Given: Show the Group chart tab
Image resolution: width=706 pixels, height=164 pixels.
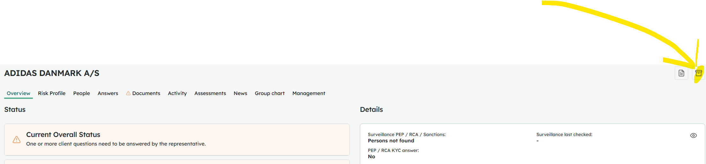Looking at the screenshot, I should pyautogui.click(x=270, y=93).
